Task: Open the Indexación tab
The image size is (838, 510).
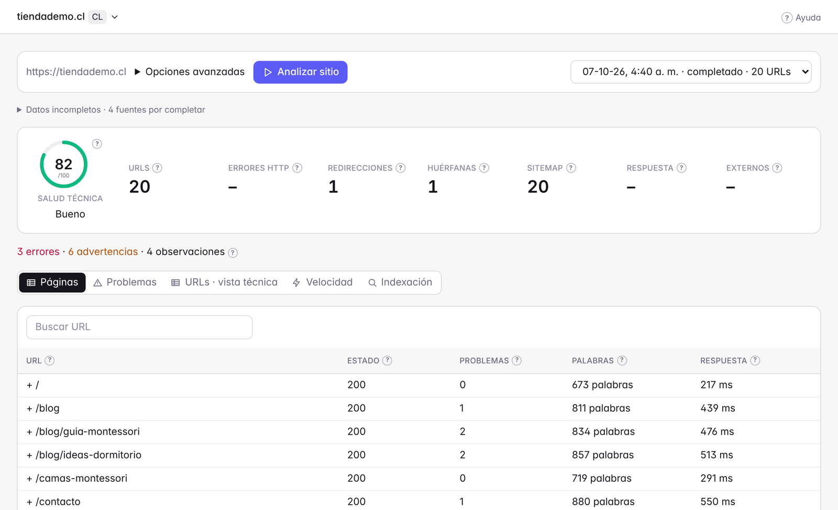Action: pyautogui.click(x=400, y=283)
